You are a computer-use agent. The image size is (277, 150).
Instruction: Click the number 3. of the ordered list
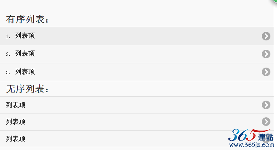click(x=8, y=73)
